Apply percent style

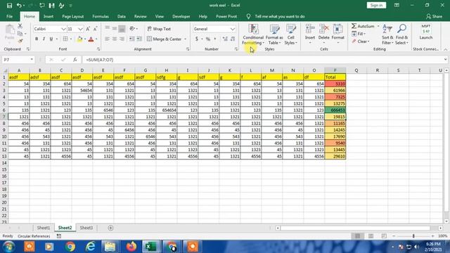click(208, 39)
